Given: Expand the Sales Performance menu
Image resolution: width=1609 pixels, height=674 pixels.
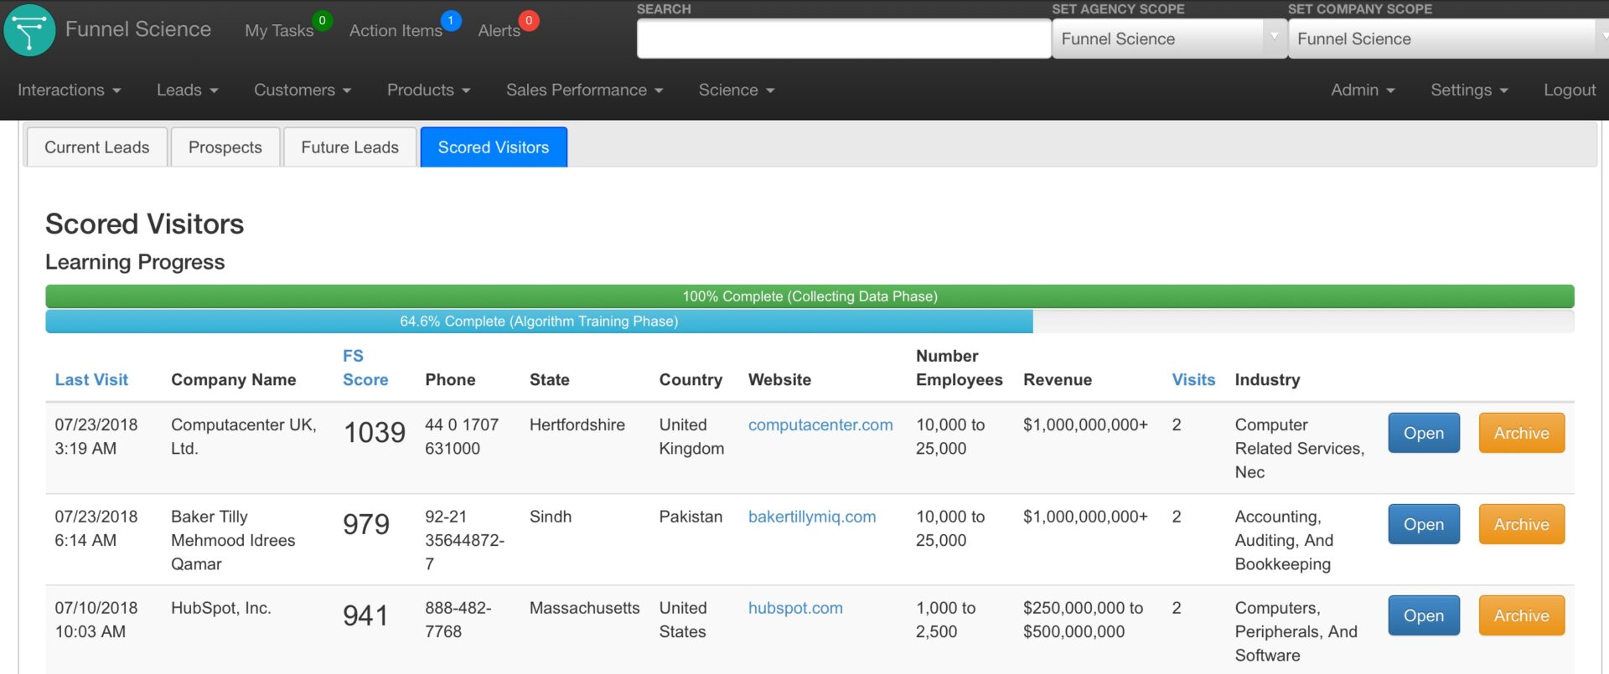Looking at the screenshot, I should pos(585,90).
